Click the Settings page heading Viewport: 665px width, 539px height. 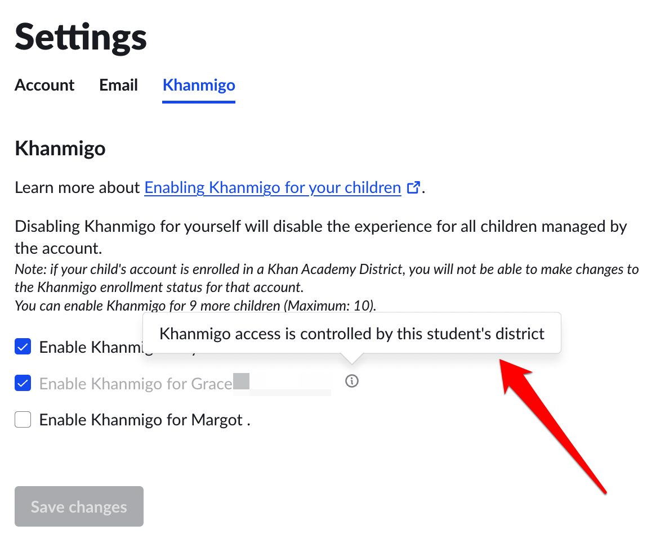[x=81, y=37]
